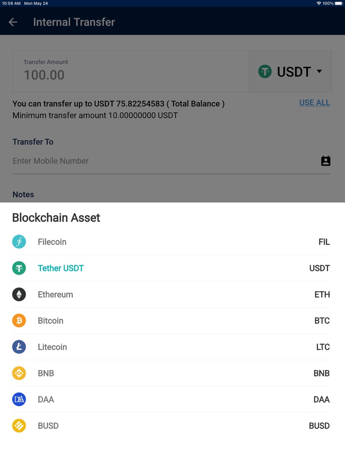Select the Filecoin coin icon
This screenshot has width=345, height=461.
coord(19,242)
